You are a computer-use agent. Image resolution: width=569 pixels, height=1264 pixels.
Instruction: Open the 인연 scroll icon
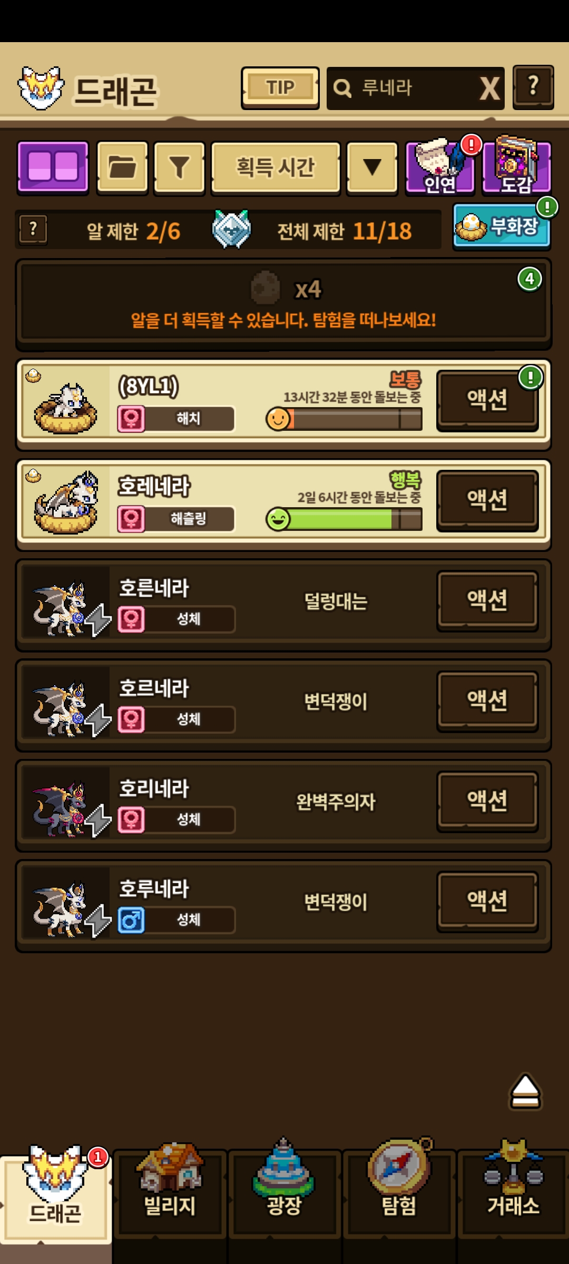click(x=440, y=167)
